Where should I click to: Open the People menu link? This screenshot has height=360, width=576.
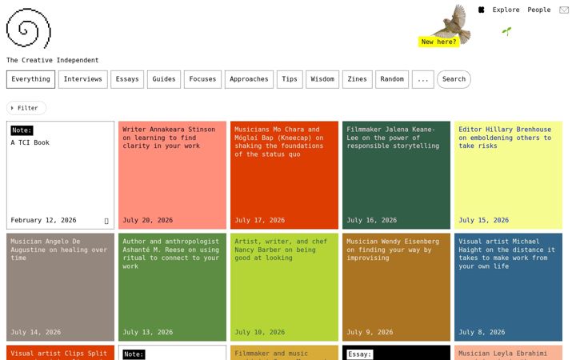tap(539, 10)
